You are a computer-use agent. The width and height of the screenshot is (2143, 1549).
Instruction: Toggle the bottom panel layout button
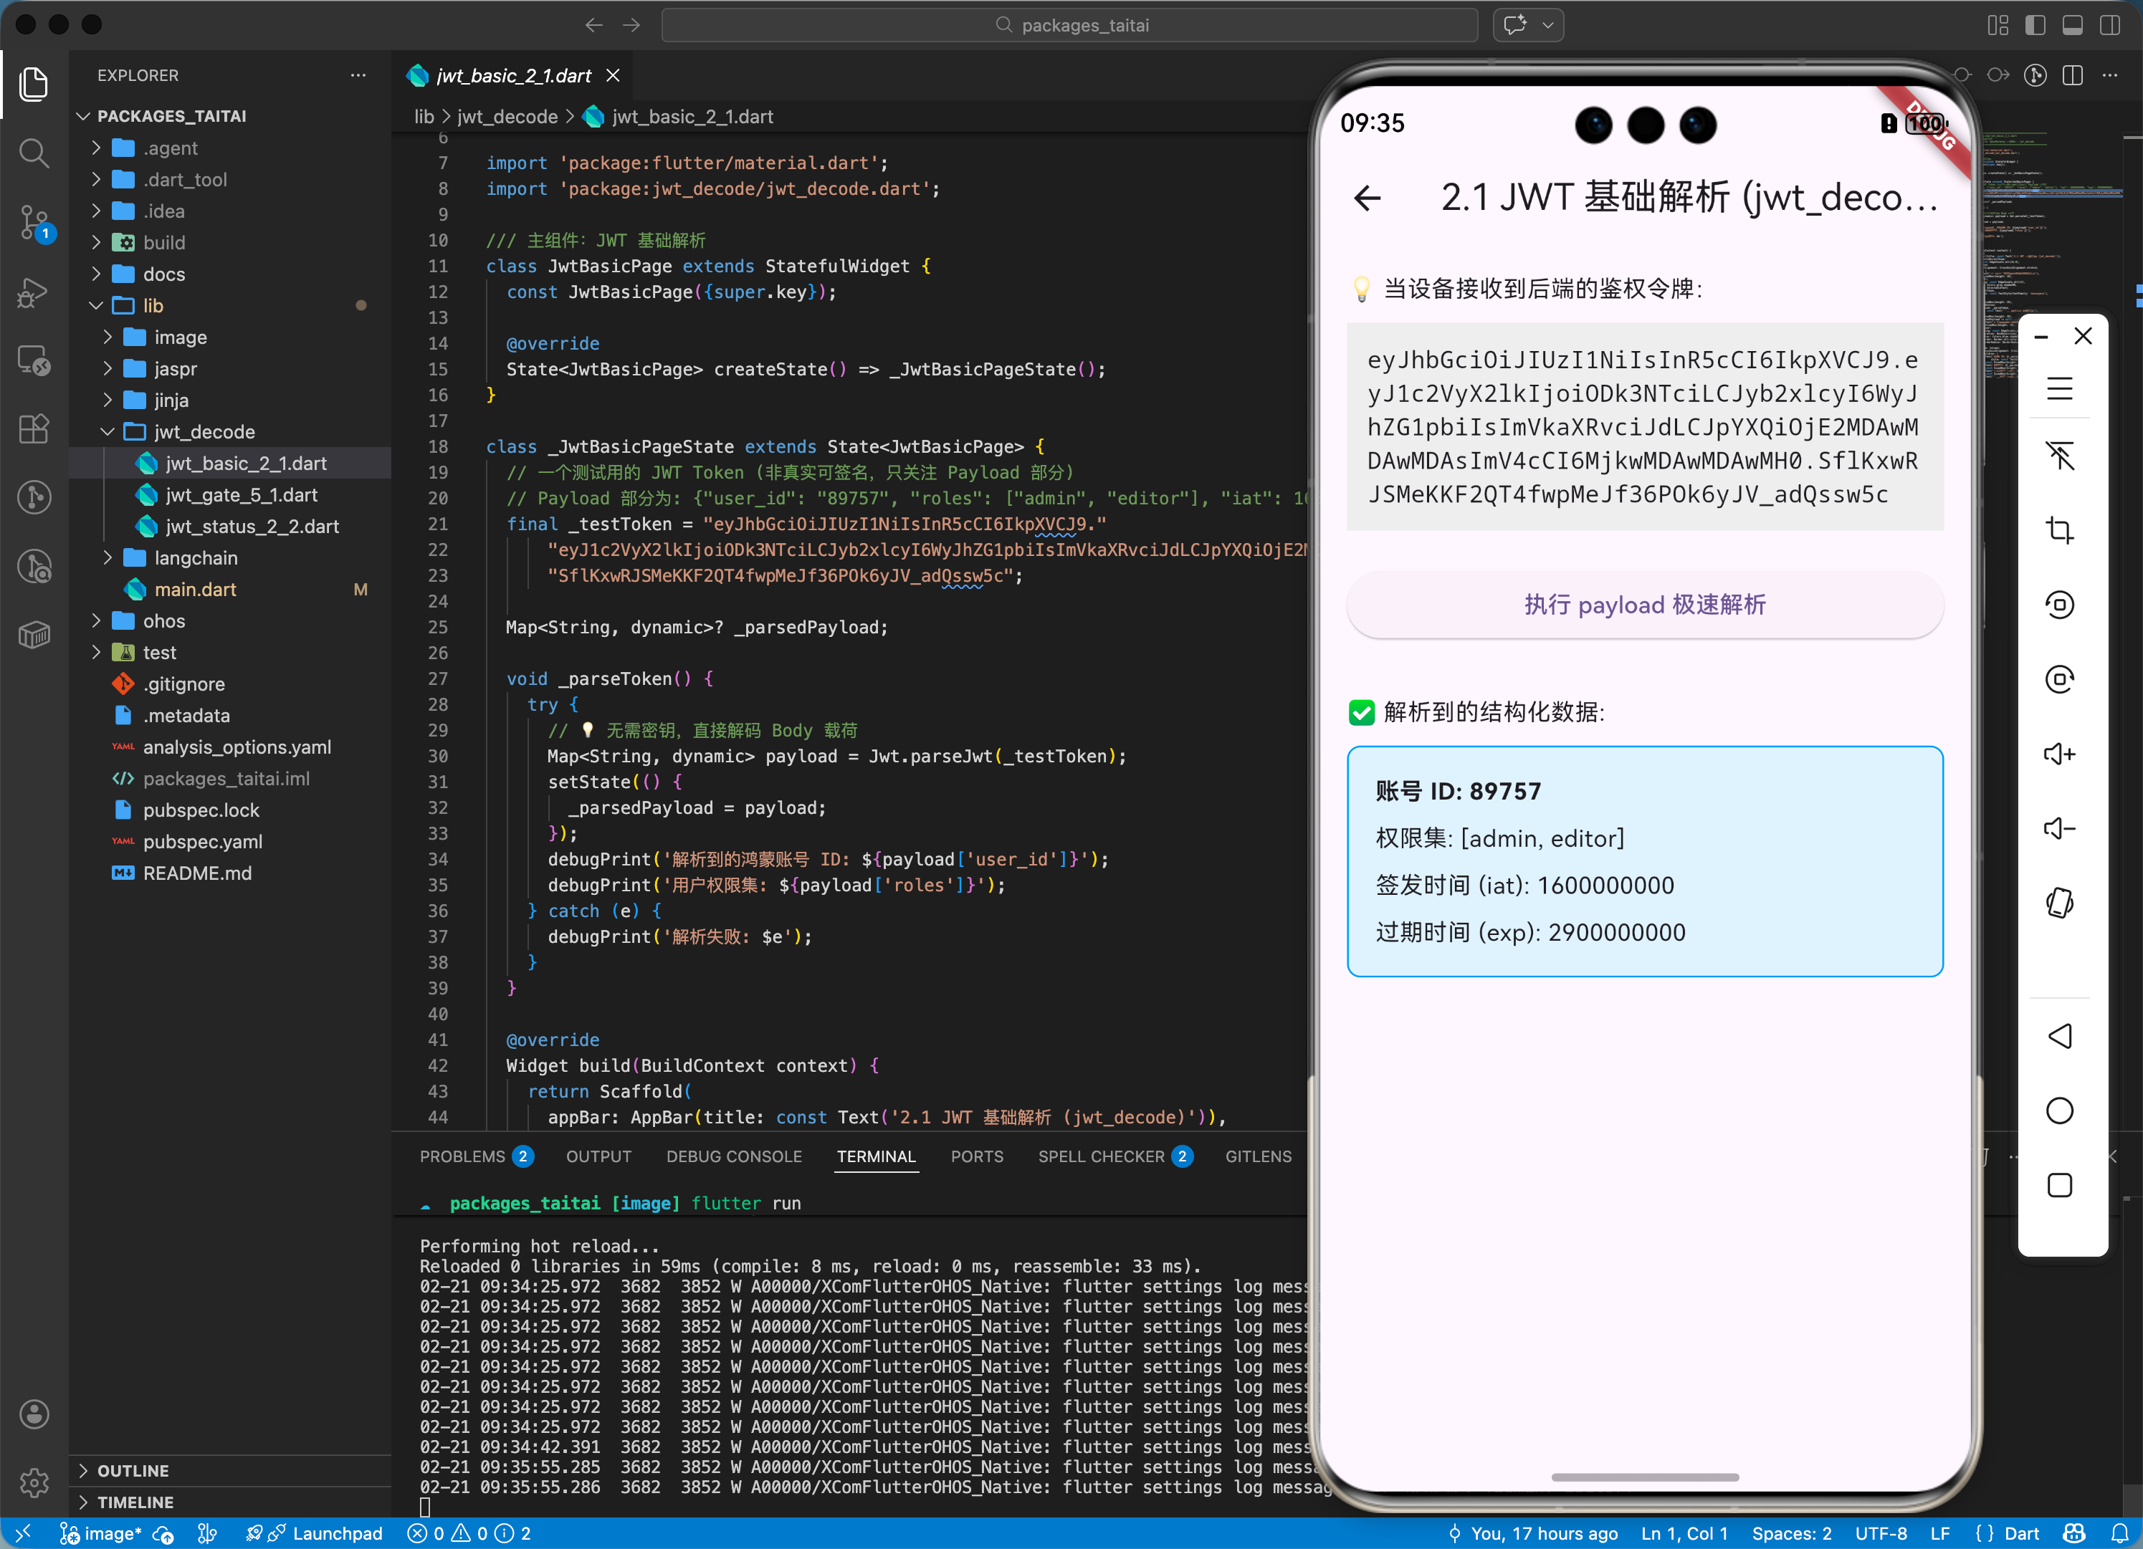tap(2072, 26)
